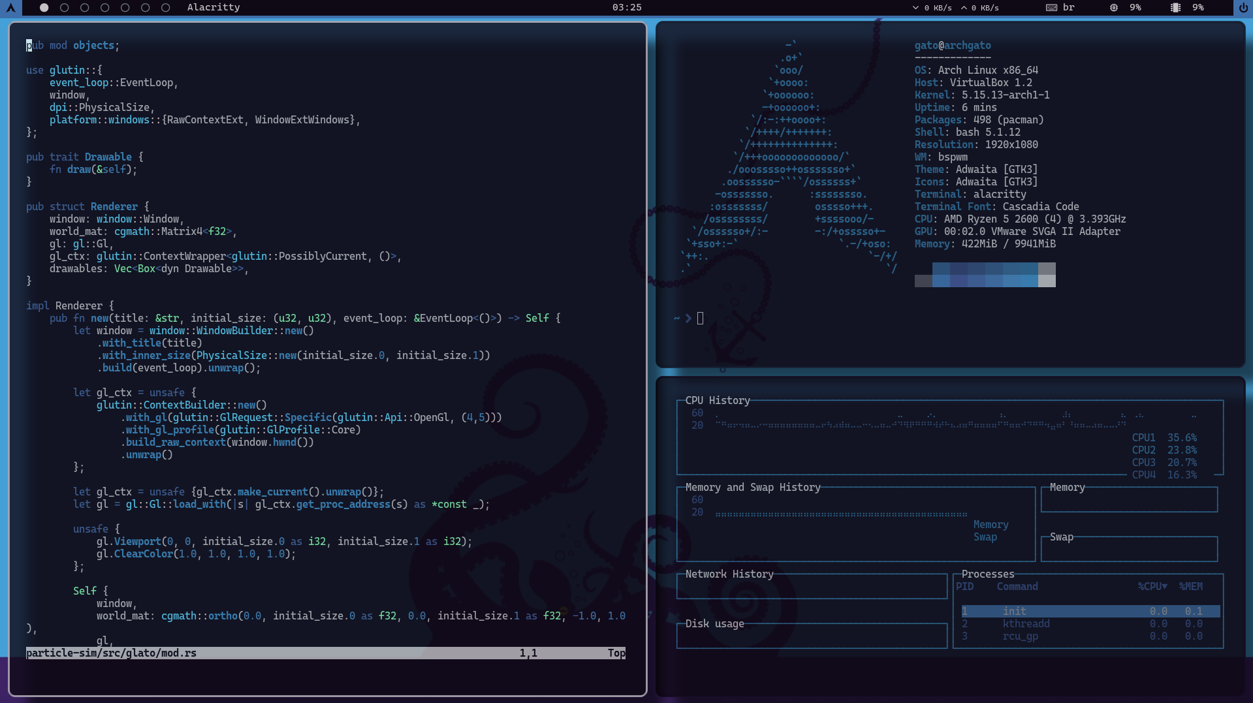This screenshot has height=703, width=1253.
Task: Switch to the fourth workspace dot
Action: [104, 8]
